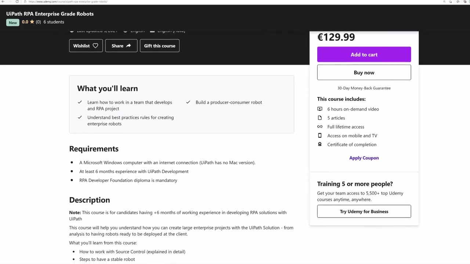
Task: Click 'This course includes:' heading
Action: click(x=341, y=99)
